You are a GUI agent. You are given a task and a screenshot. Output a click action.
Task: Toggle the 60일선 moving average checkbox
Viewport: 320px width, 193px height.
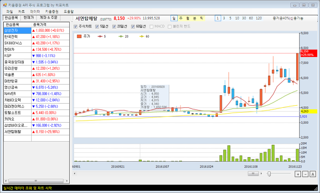(133, 26)
